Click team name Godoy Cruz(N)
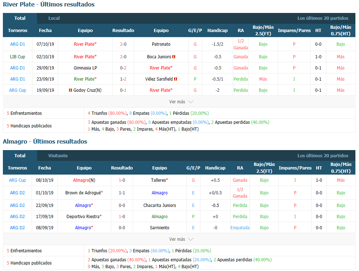Screen dimensions: 359x271 point(87,90)
